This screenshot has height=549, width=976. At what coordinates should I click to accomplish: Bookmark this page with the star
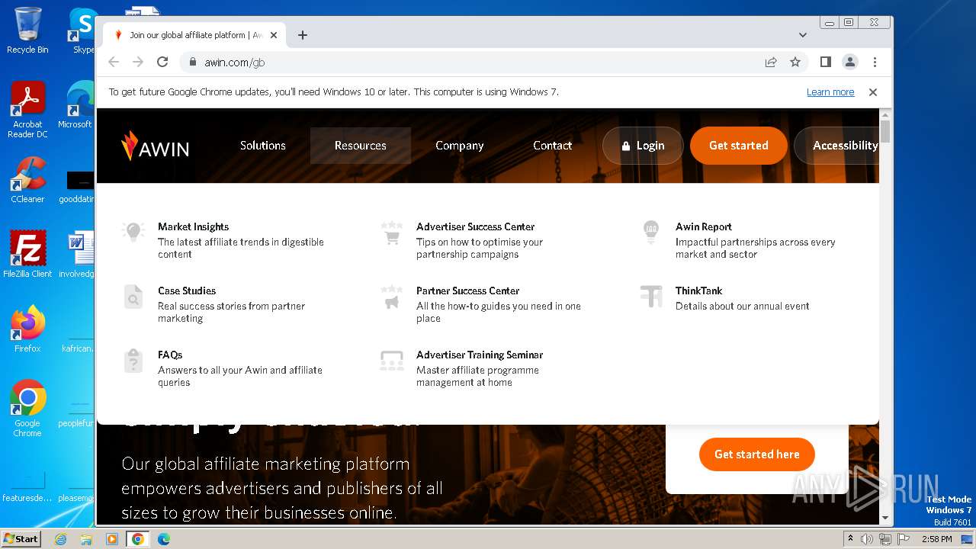[x=795, y=63]
